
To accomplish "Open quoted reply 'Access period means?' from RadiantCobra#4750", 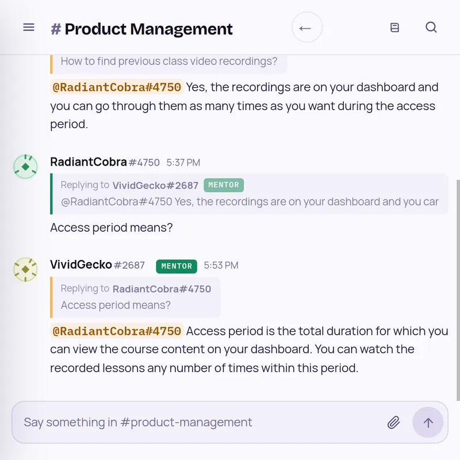I will [135, 297].
